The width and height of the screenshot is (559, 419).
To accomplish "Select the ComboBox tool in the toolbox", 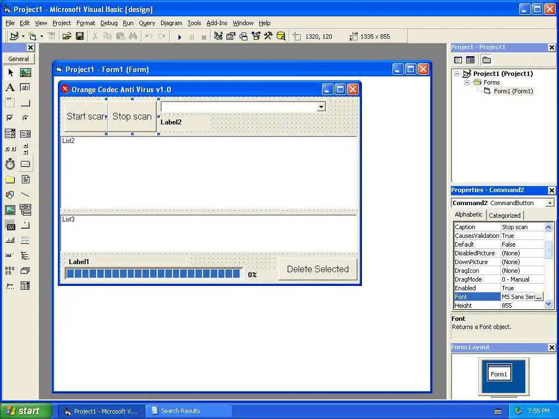I will point(10,134).
